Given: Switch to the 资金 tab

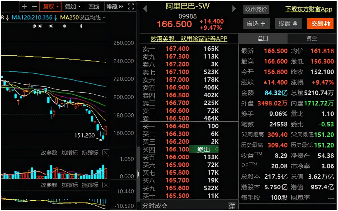Looking at the screenshot, I should [312, 38].
